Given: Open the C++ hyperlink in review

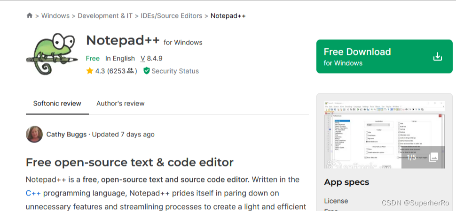Looking at the screenshot, I should (x=33, y=193).
